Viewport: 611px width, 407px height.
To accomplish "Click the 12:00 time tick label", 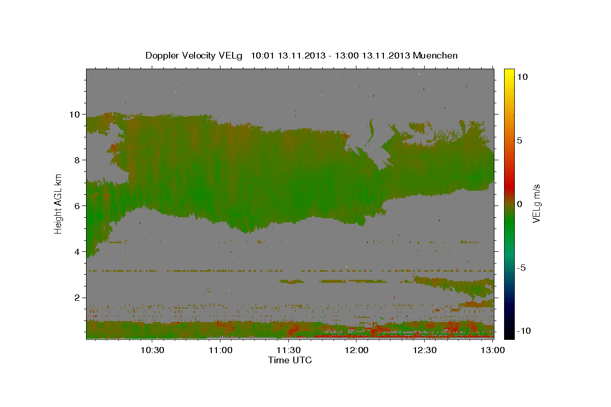I will coord(357,350).
